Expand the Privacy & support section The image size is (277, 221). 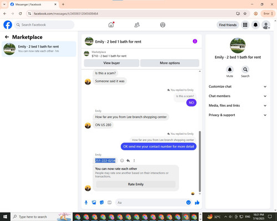(238, 115)
